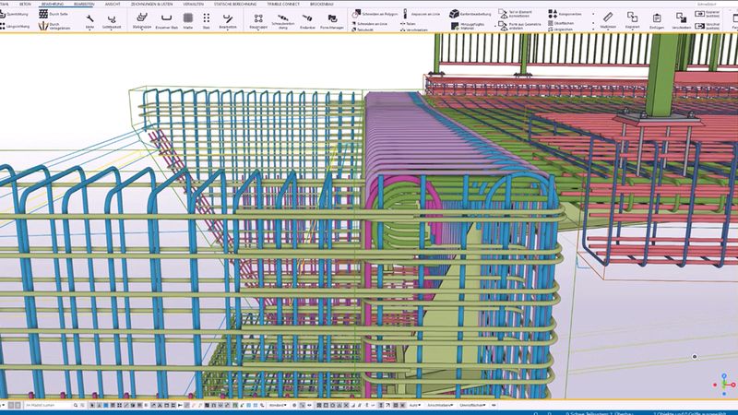Switch to the BETON ribbon tab
This screenshot has height=415, width=738.
coord(25,4)
